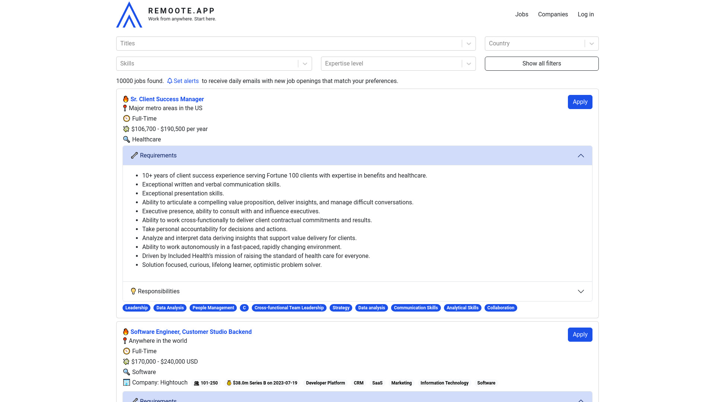The height and width of the screenshot is (402, 715).
Task: Click the lightbulb icon next to Responsibilities section
Action: coord(133,291)
